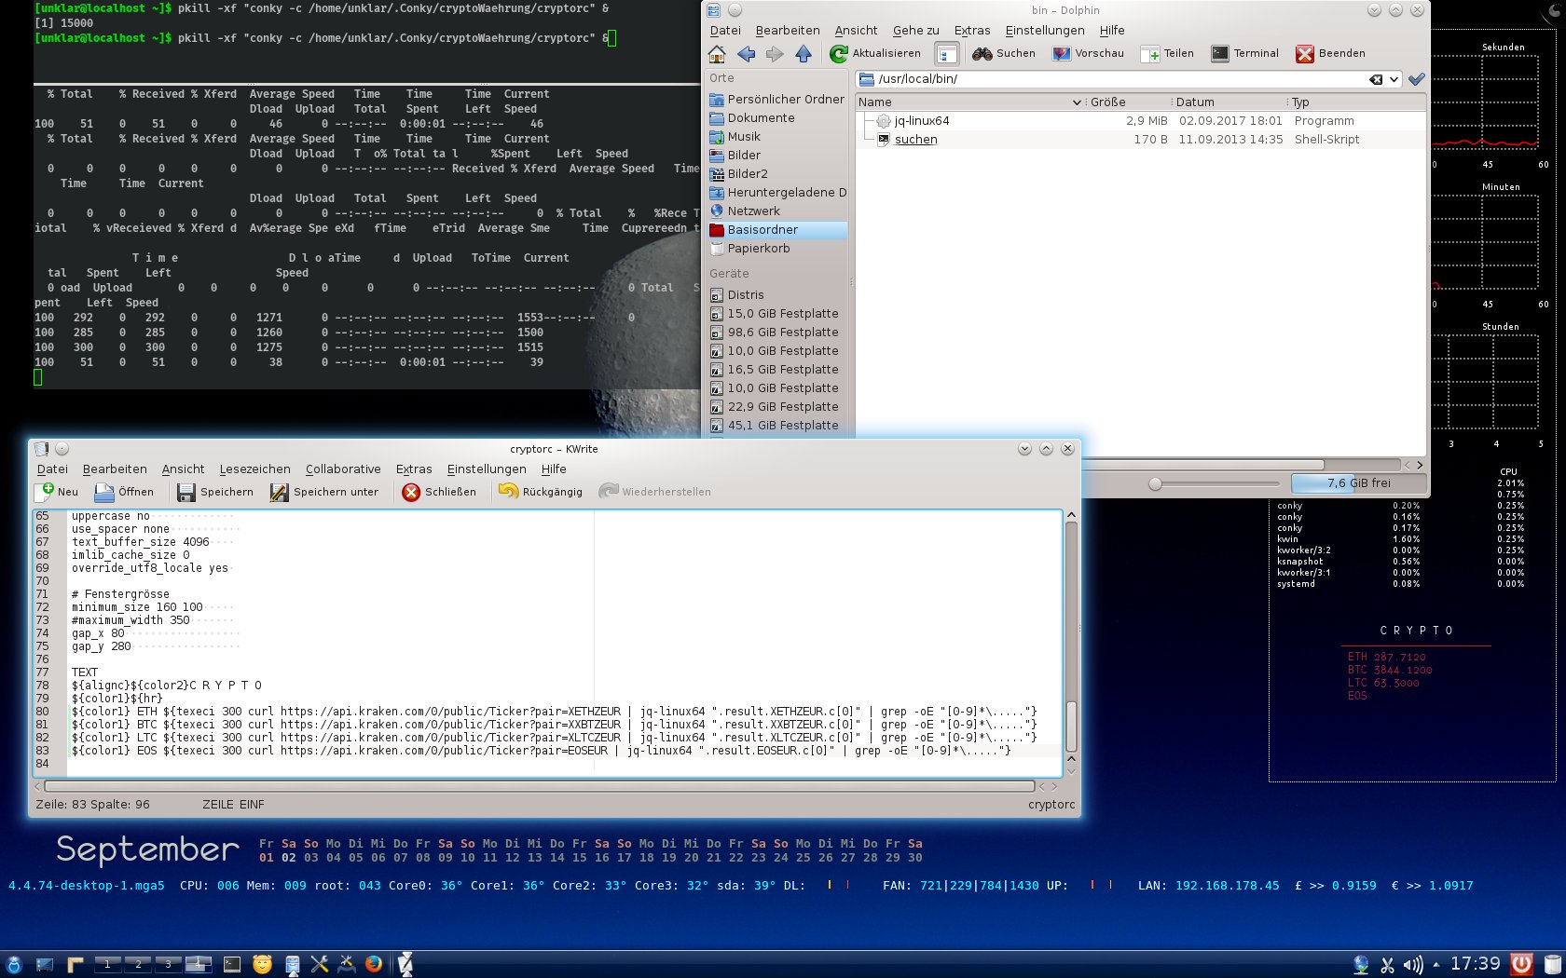
Task: Toggle the Vorschau preview mode
Action: 1088,54
